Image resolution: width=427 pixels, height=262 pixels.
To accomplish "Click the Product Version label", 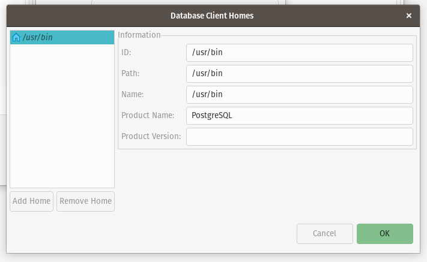I will [151, 137].
